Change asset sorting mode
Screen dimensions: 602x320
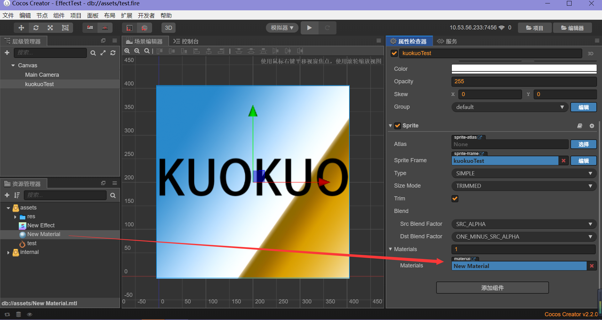click(x=17, y=195)
